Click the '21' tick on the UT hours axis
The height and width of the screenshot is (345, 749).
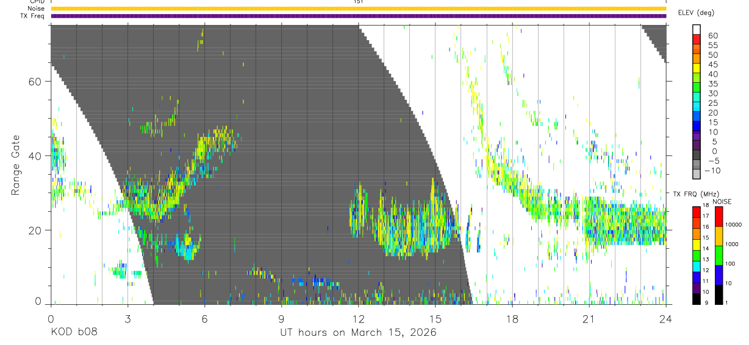(x=589, y=318)
